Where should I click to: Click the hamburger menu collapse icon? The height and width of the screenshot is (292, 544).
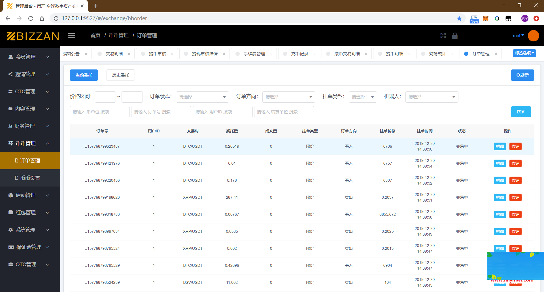tap(71, 35)
